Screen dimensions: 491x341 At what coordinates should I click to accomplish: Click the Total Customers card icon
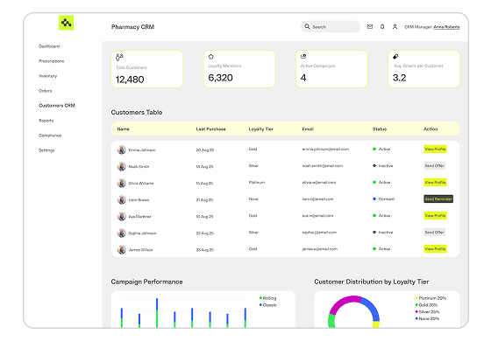point(119,57)
